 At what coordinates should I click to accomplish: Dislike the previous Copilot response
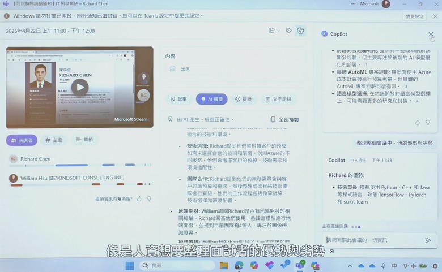click(x=428, y=122)
